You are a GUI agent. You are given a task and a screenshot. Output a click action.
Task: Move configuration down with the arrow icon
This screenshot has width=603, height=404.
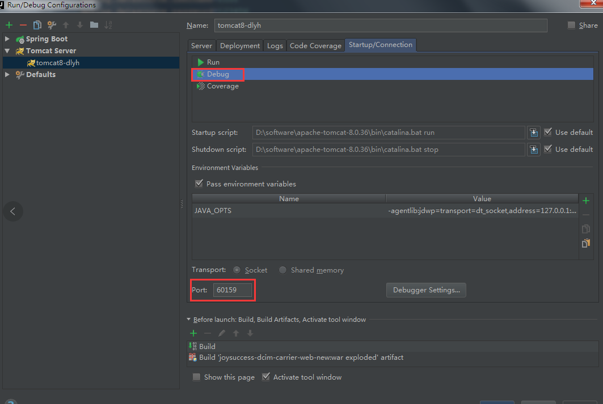80,25
